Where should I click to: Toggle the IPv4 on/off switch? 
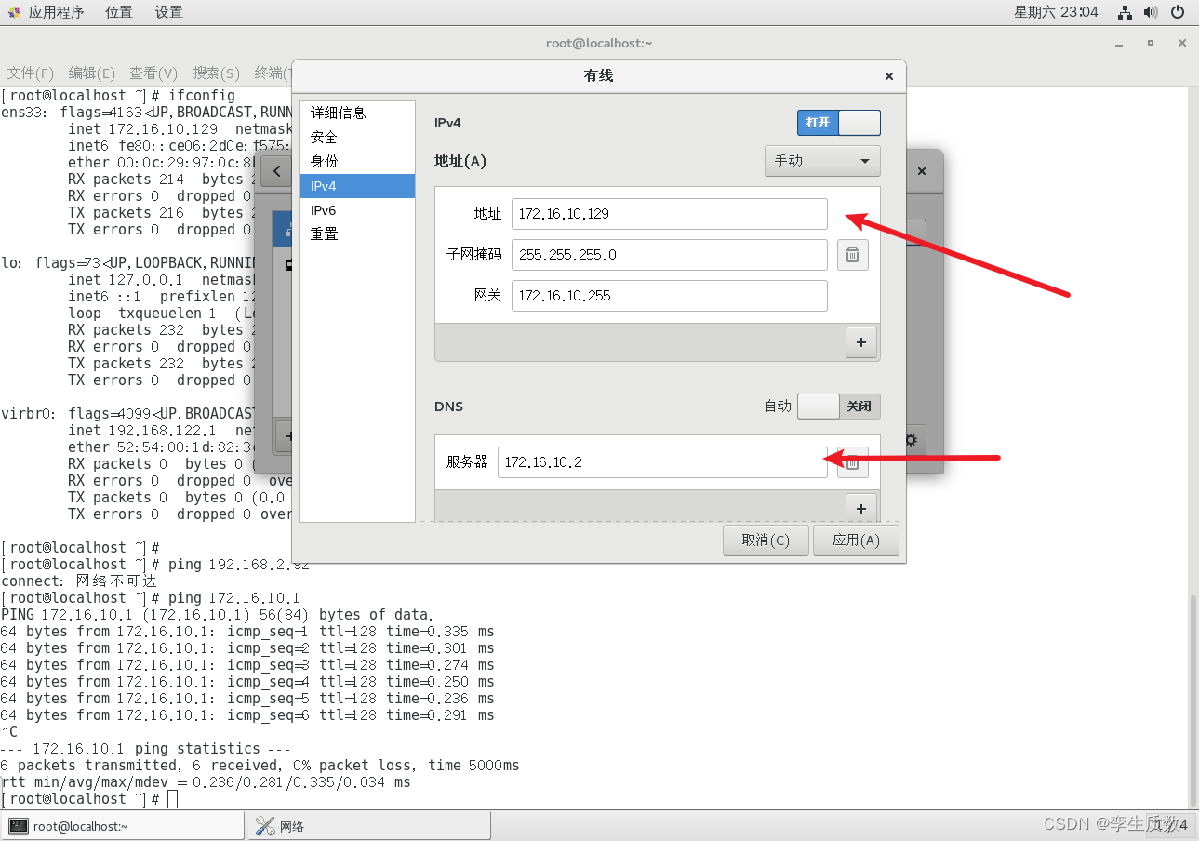coord(838,123)
